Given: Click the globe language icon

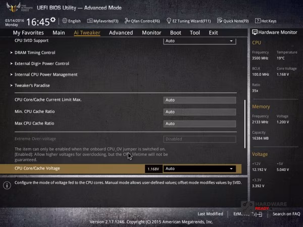Looking at the screenshot, I should pyautogui.click(x=65, y=21).
